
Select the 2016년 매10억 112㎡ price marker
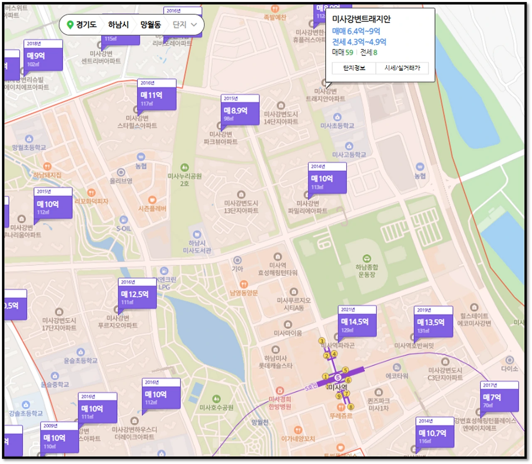click(161, 394)
